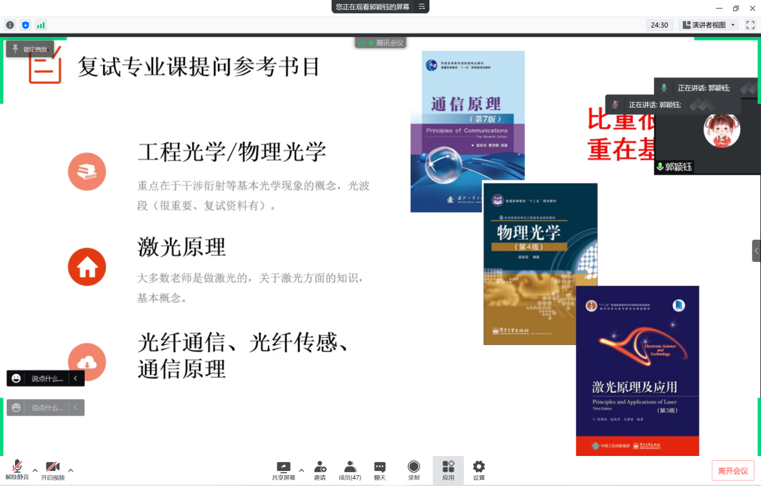This screenshot has width=761, height=486.
Task: Click the 说点什么 chat input box
Action: 46,378
